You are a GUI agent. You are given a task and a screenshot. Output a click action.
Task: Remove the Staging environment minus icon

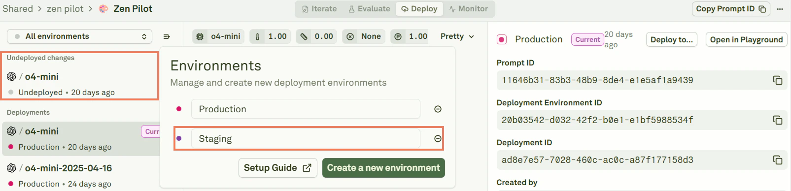[438, 139]
